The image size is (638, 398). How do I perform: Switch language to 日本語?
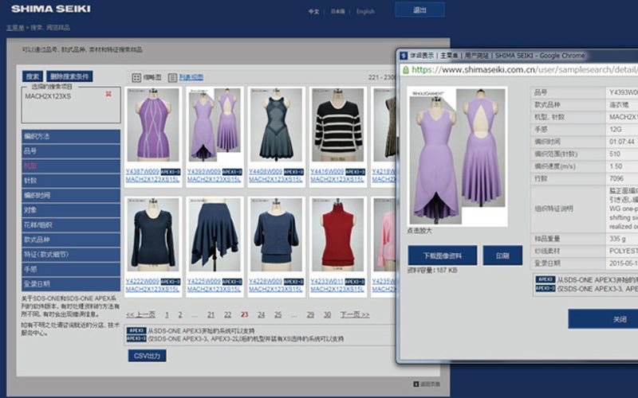tap(337, 11)
